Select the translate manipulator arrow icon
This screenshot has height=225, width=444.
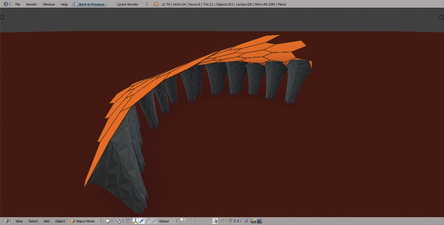point(141,221)
